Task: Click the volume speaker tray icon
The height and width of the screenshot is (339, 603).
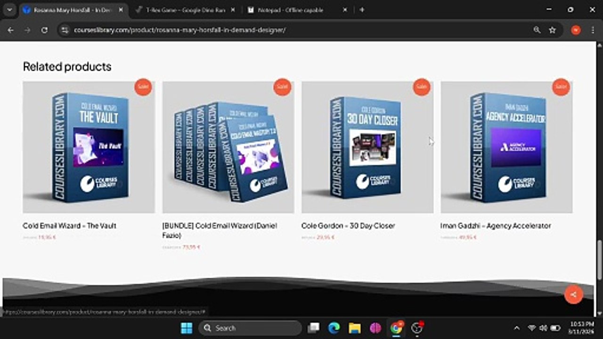Action: point(543,328)
